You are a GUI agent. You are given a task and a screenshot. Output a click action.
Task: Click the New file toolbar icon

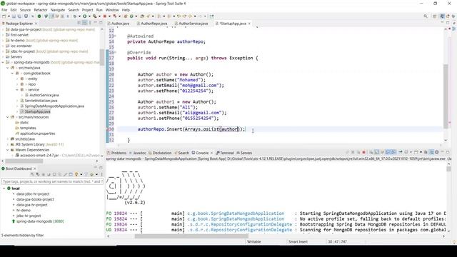[x=4, y=16]
